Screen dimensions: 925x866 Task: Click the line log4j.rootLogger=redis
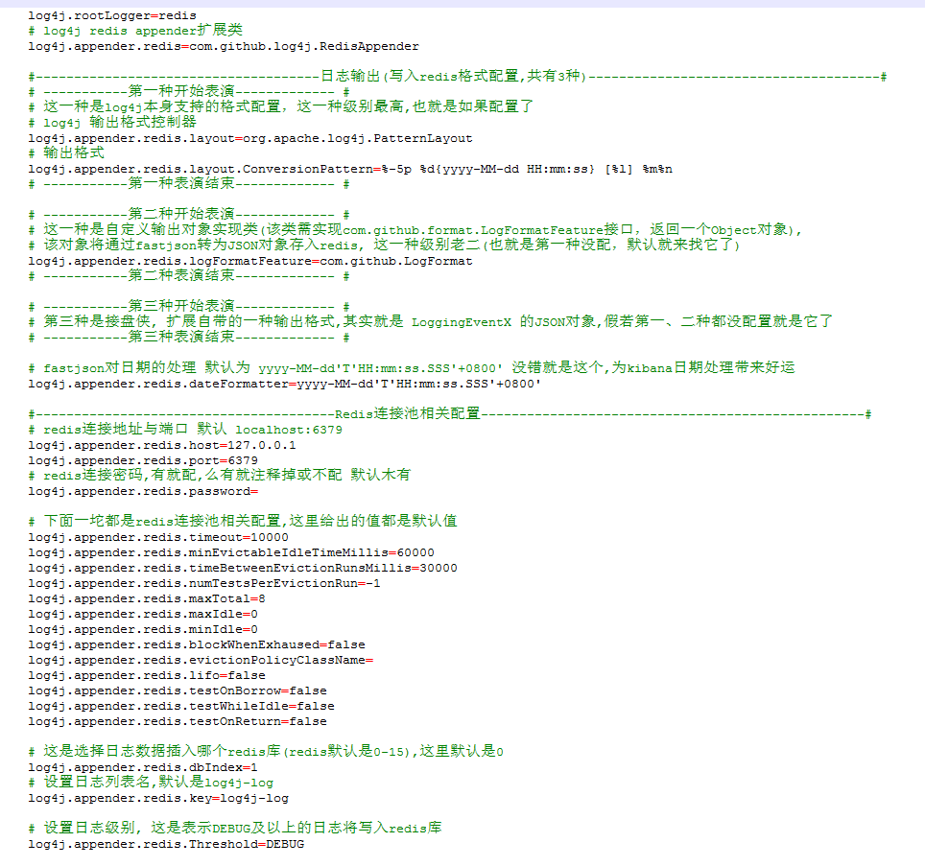coord(112,15)
